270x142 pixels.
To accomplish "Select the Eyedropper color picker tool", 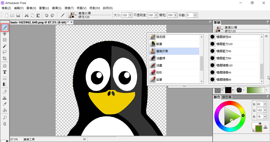I will tap(5, 104).
